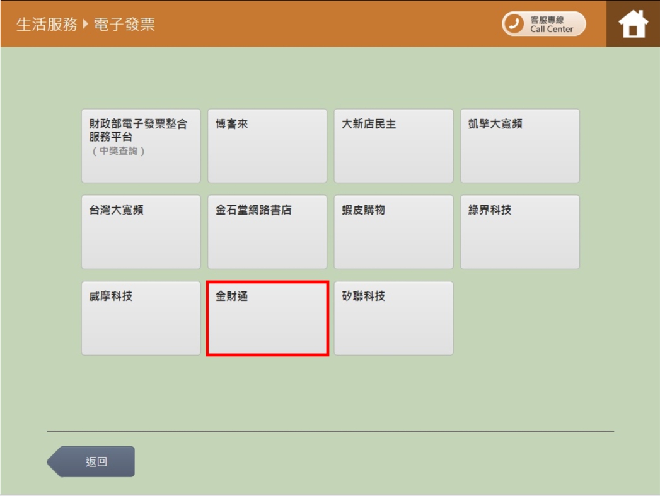Open 凱擘大寬頻 invoice option
Screen dimensions: 660x496
tap(519, 145)
